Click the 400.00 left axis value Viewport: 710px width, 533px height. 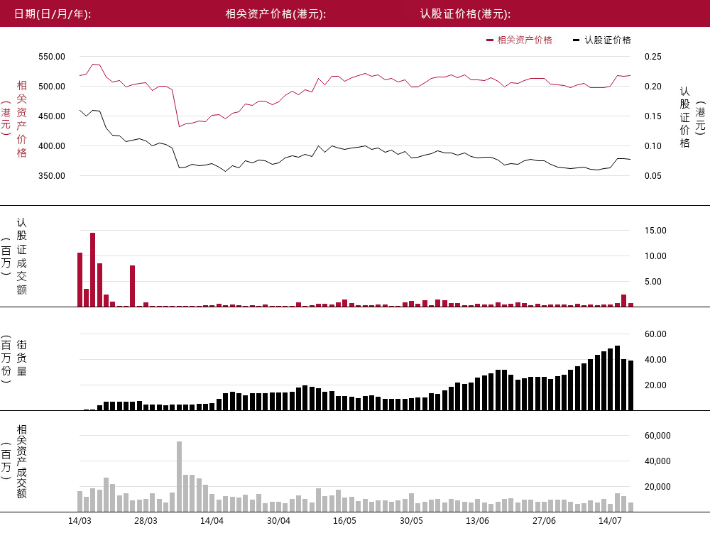click(52, 146)
